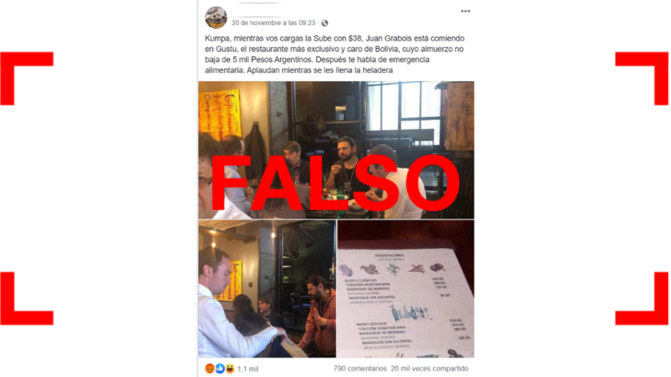The height and width of the screenshot is (377, 671).
Task: Click the red FALSO stamp overlay
Action: (x=335, y=183)
